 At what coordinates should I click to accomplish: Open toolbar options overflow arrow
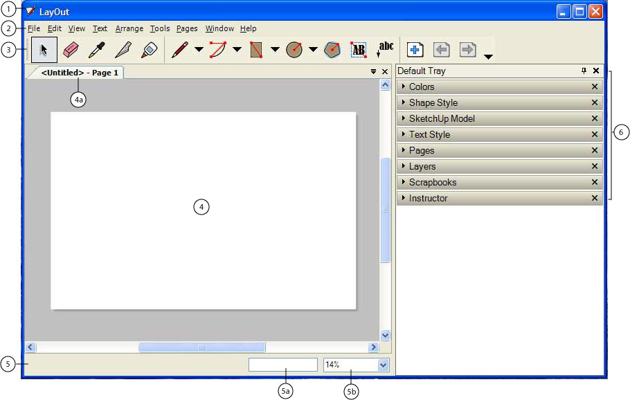tap(488, 57)
